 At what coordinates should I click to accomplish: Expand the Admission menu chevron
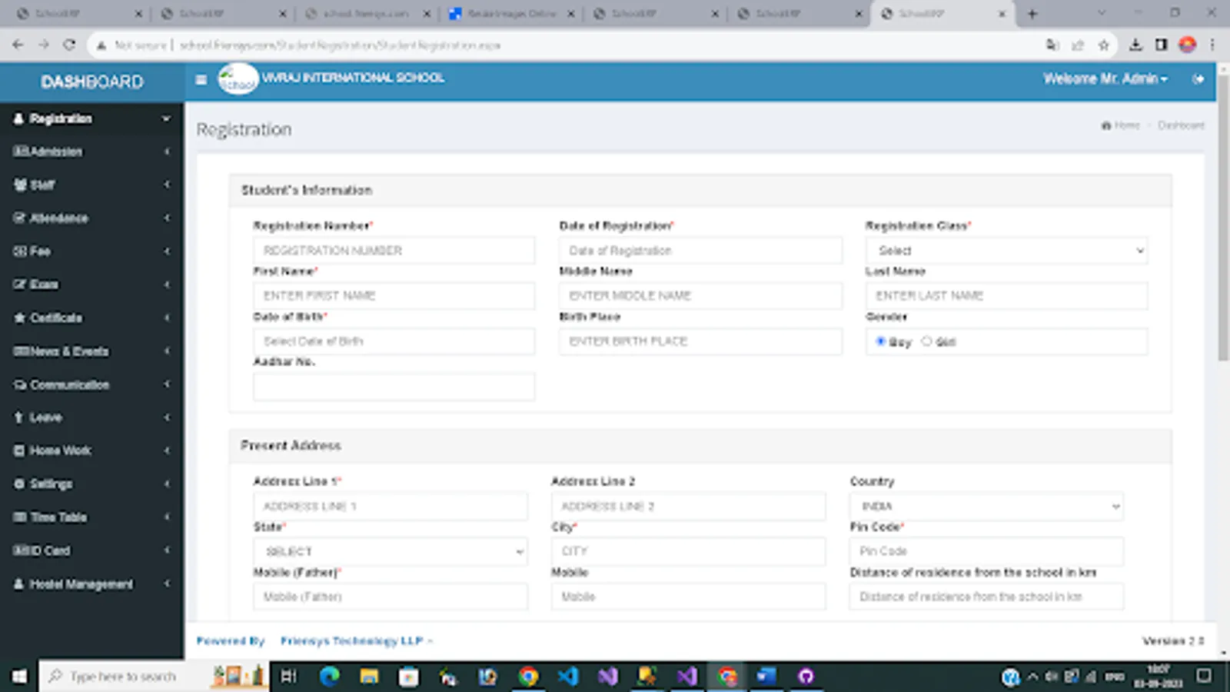point(167,151)
